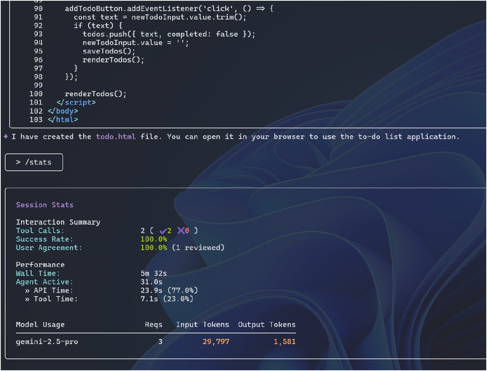Click the Success Rate percentage value
Screen dimensions: 487x371
pos(154,239)
